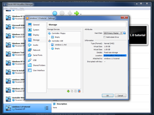154x115 pixels.
Task: Select the lowercase windows 2000 VM entry
Action: [x=14, y=81]
